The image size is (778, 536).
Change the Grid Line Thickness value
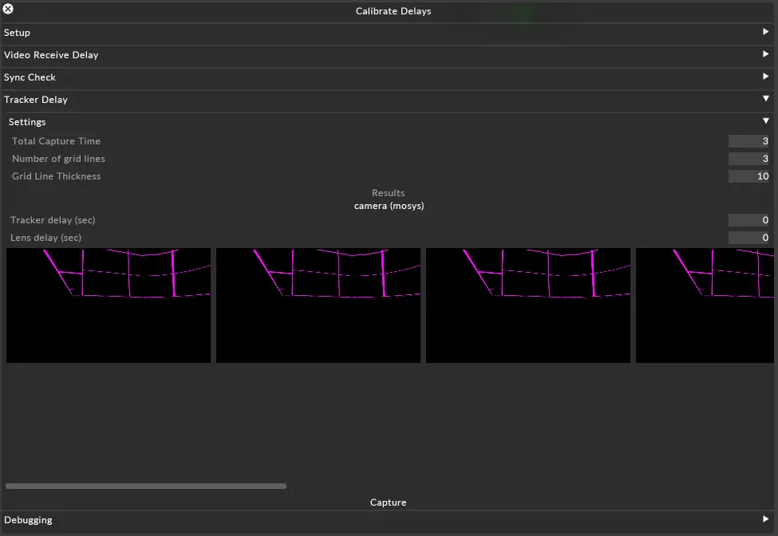pyautogui.click(x=750, y=175)
